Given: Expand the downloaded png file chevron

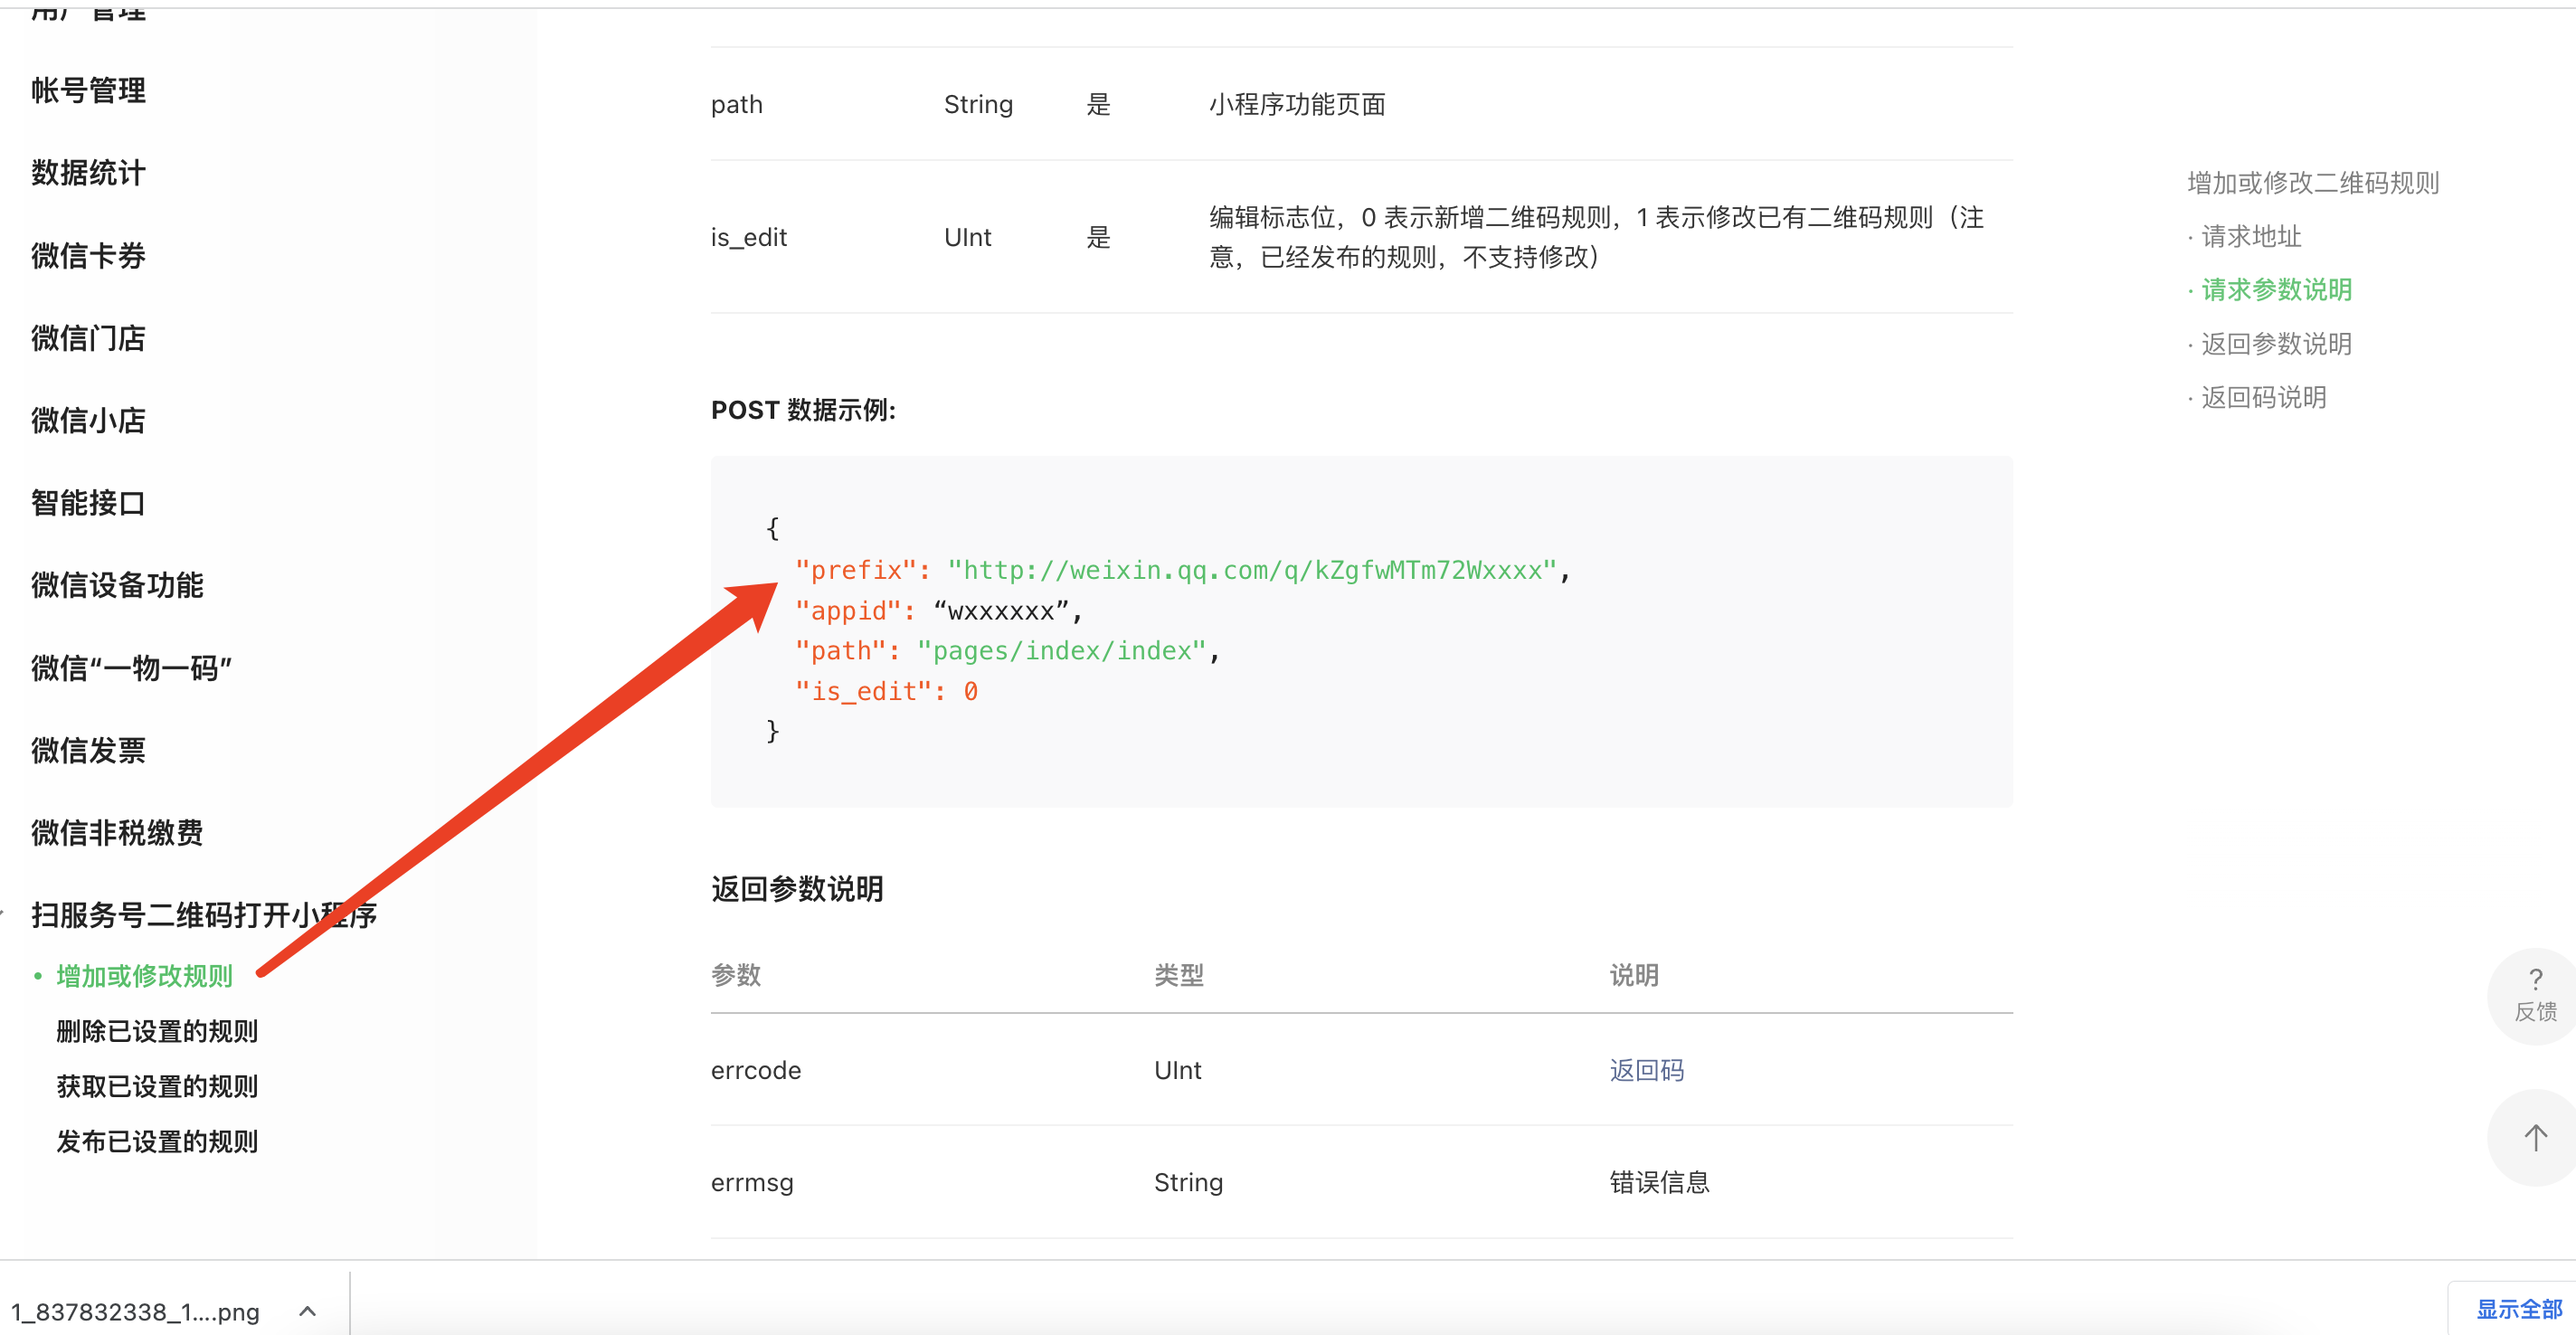Looking at the screenshot, I should pos(308,1311).
